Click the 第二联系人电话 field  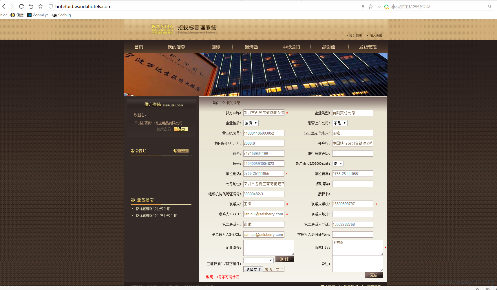(x=352, y=224)
